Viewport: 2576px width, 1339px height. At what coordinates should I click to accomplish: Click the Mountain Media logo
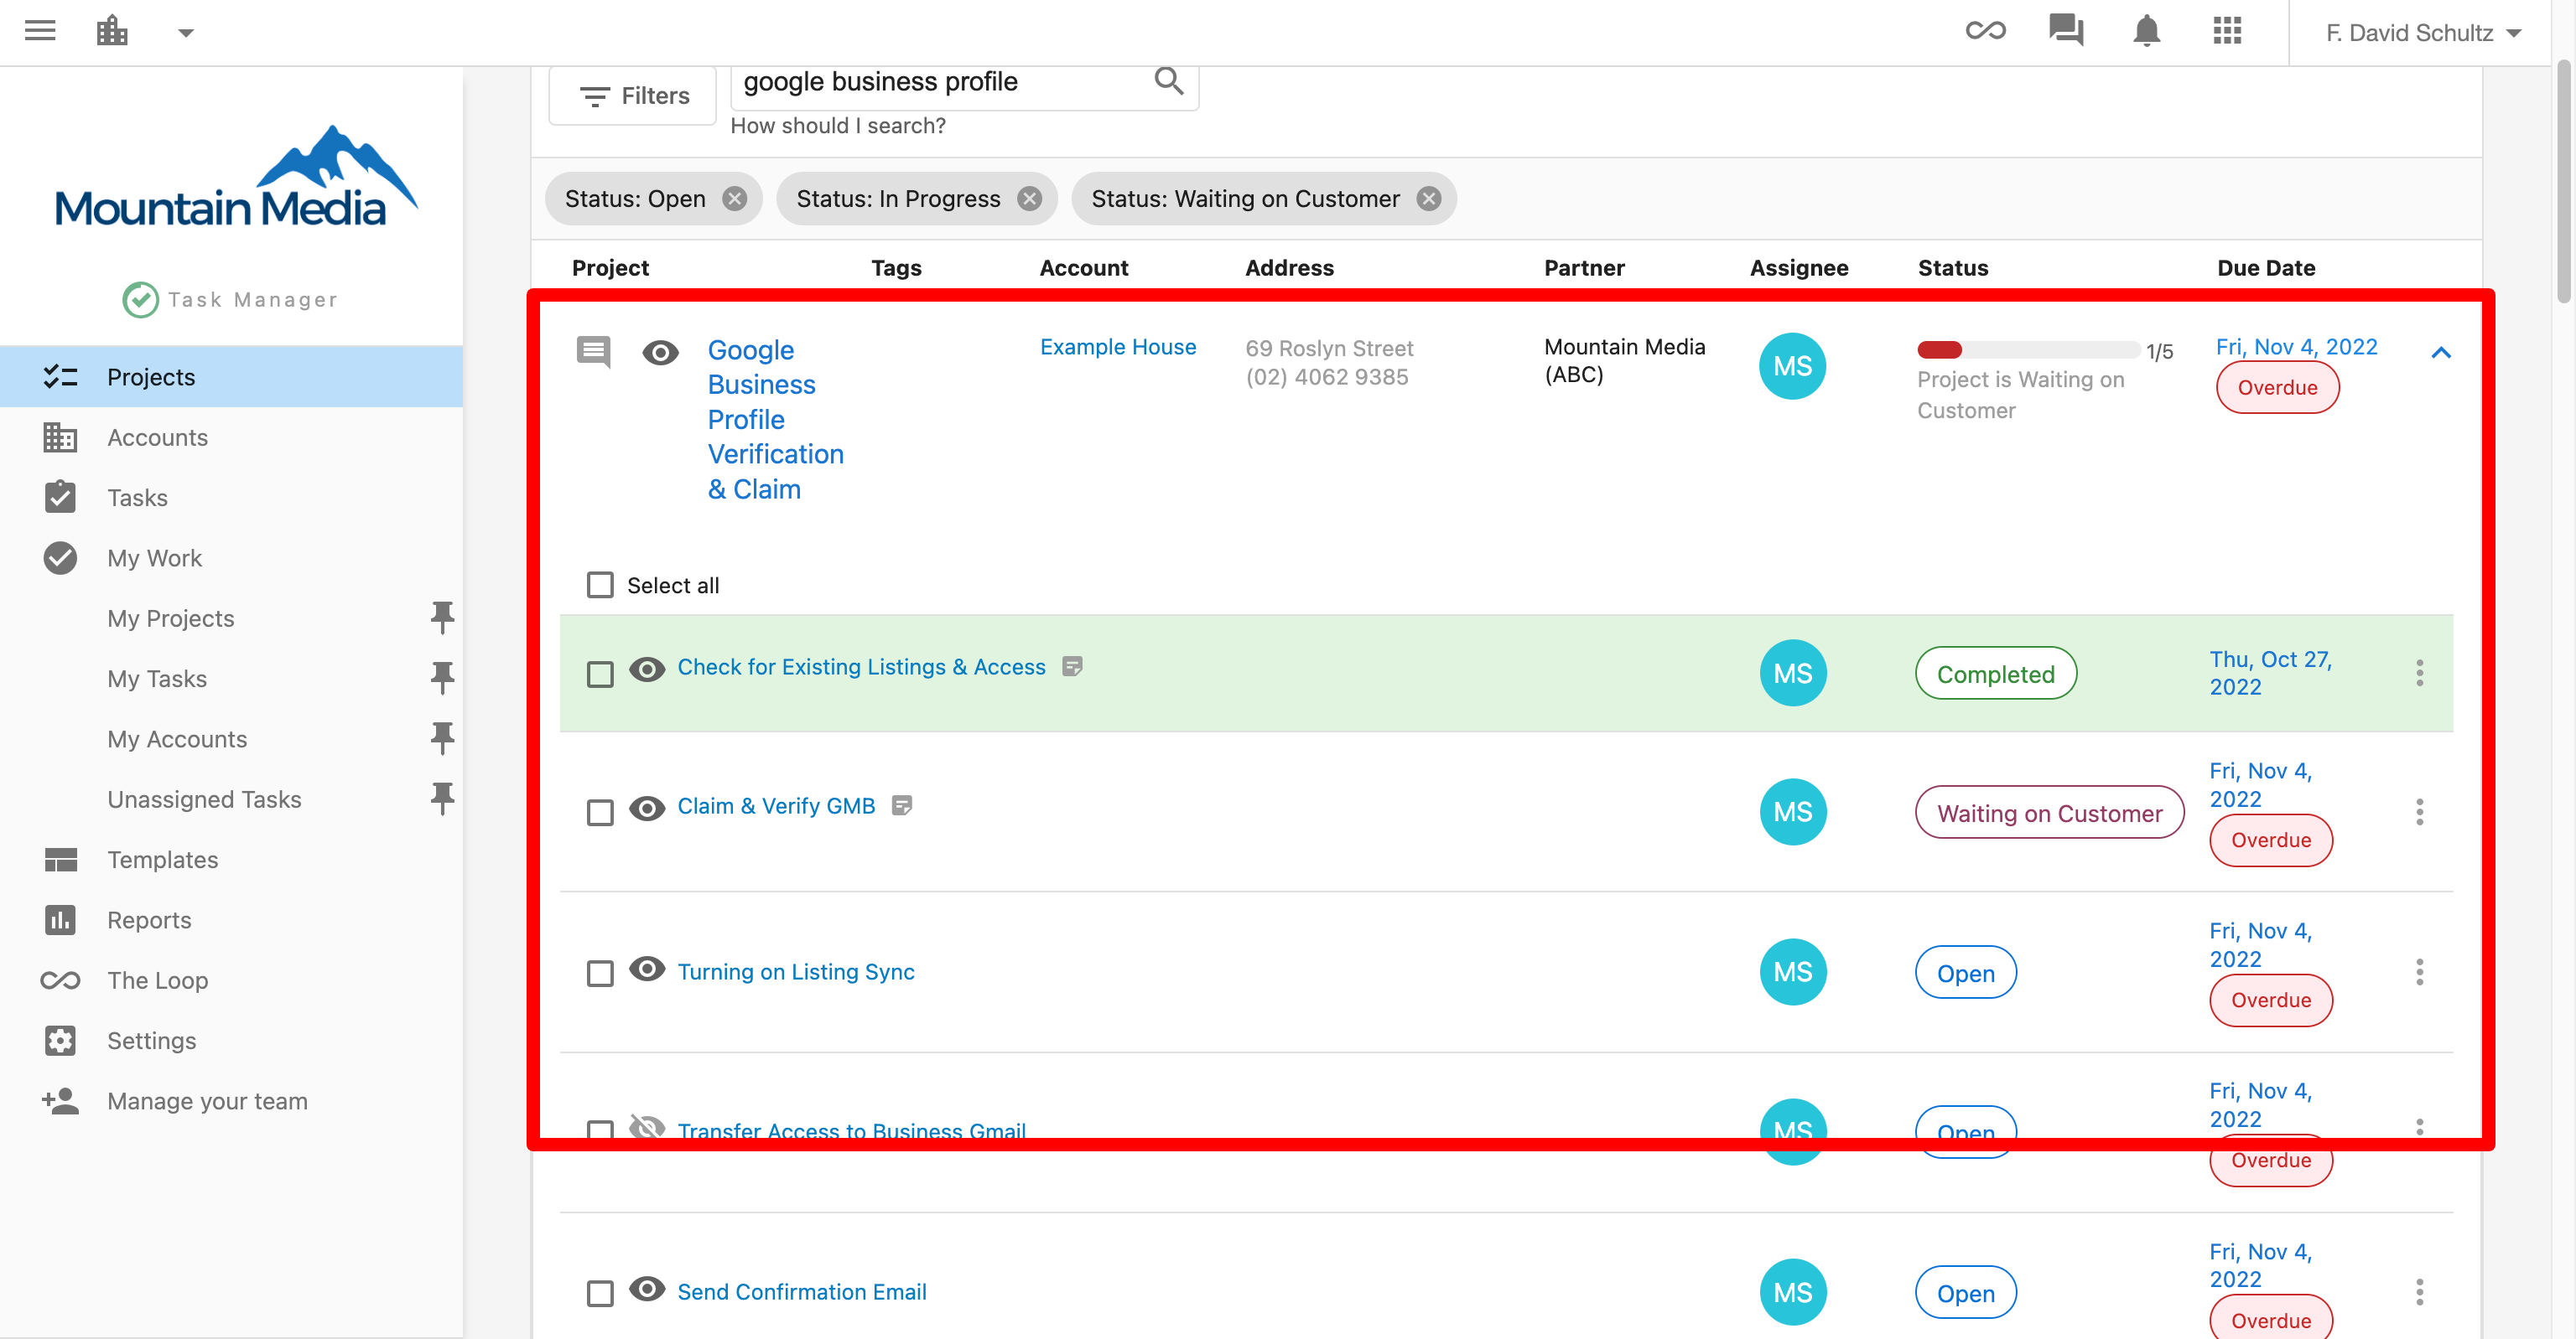236,177
